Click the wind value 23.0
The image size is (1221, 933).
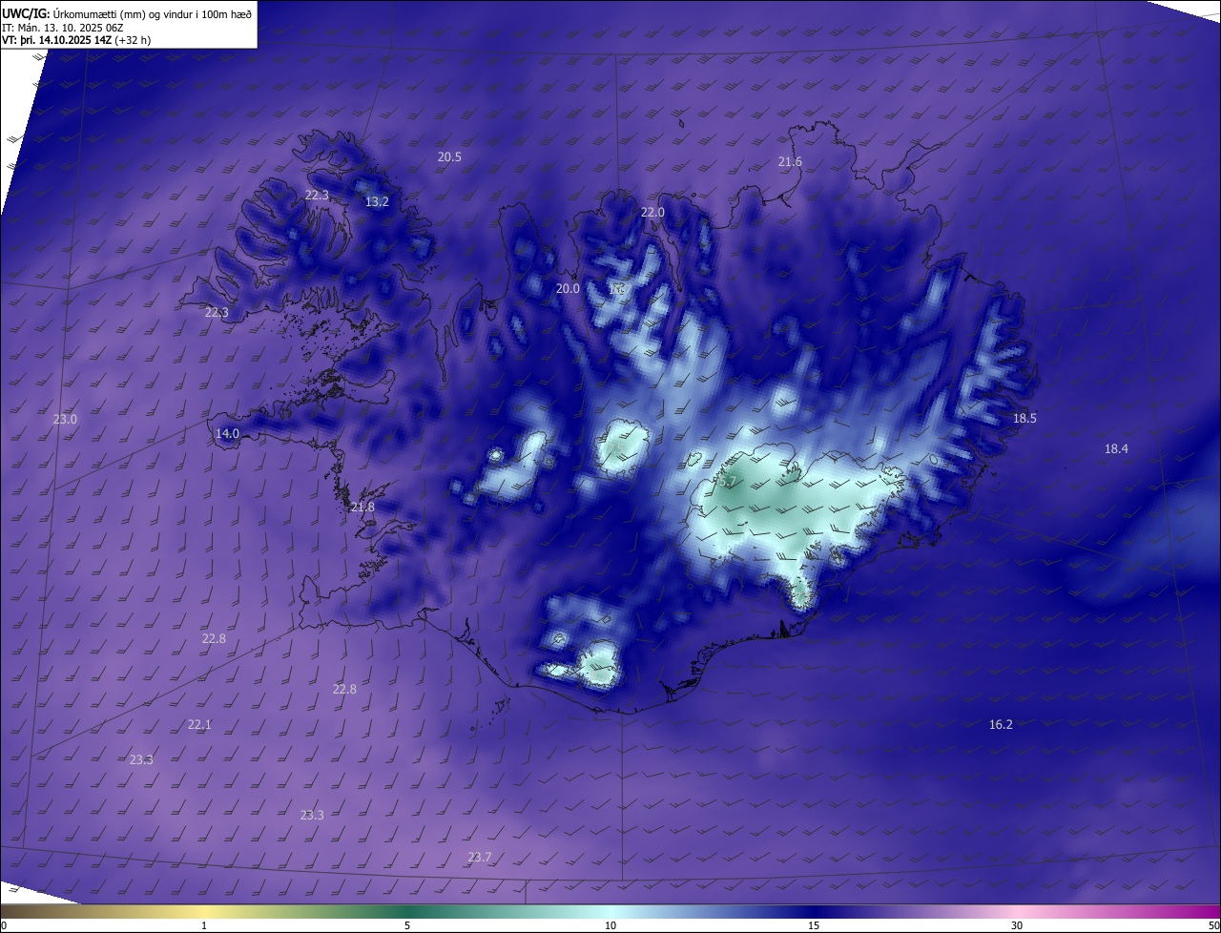pos(65,419)
